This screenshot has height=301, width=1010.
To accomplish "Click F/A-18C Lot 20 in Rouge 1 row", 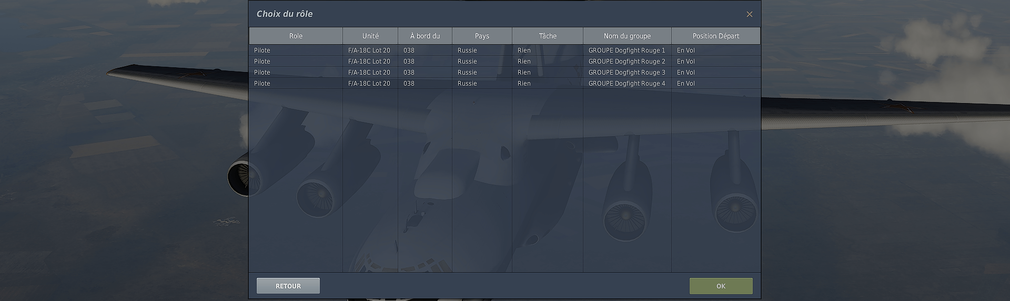I will (369, 50).
